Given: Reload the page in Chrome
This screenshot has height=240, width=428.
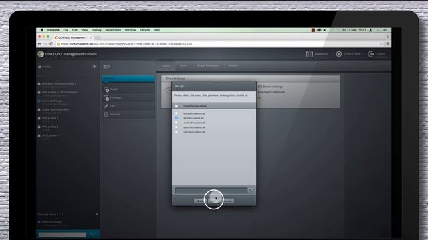Looking at the screenshot, I should click(x=51, y=44).
